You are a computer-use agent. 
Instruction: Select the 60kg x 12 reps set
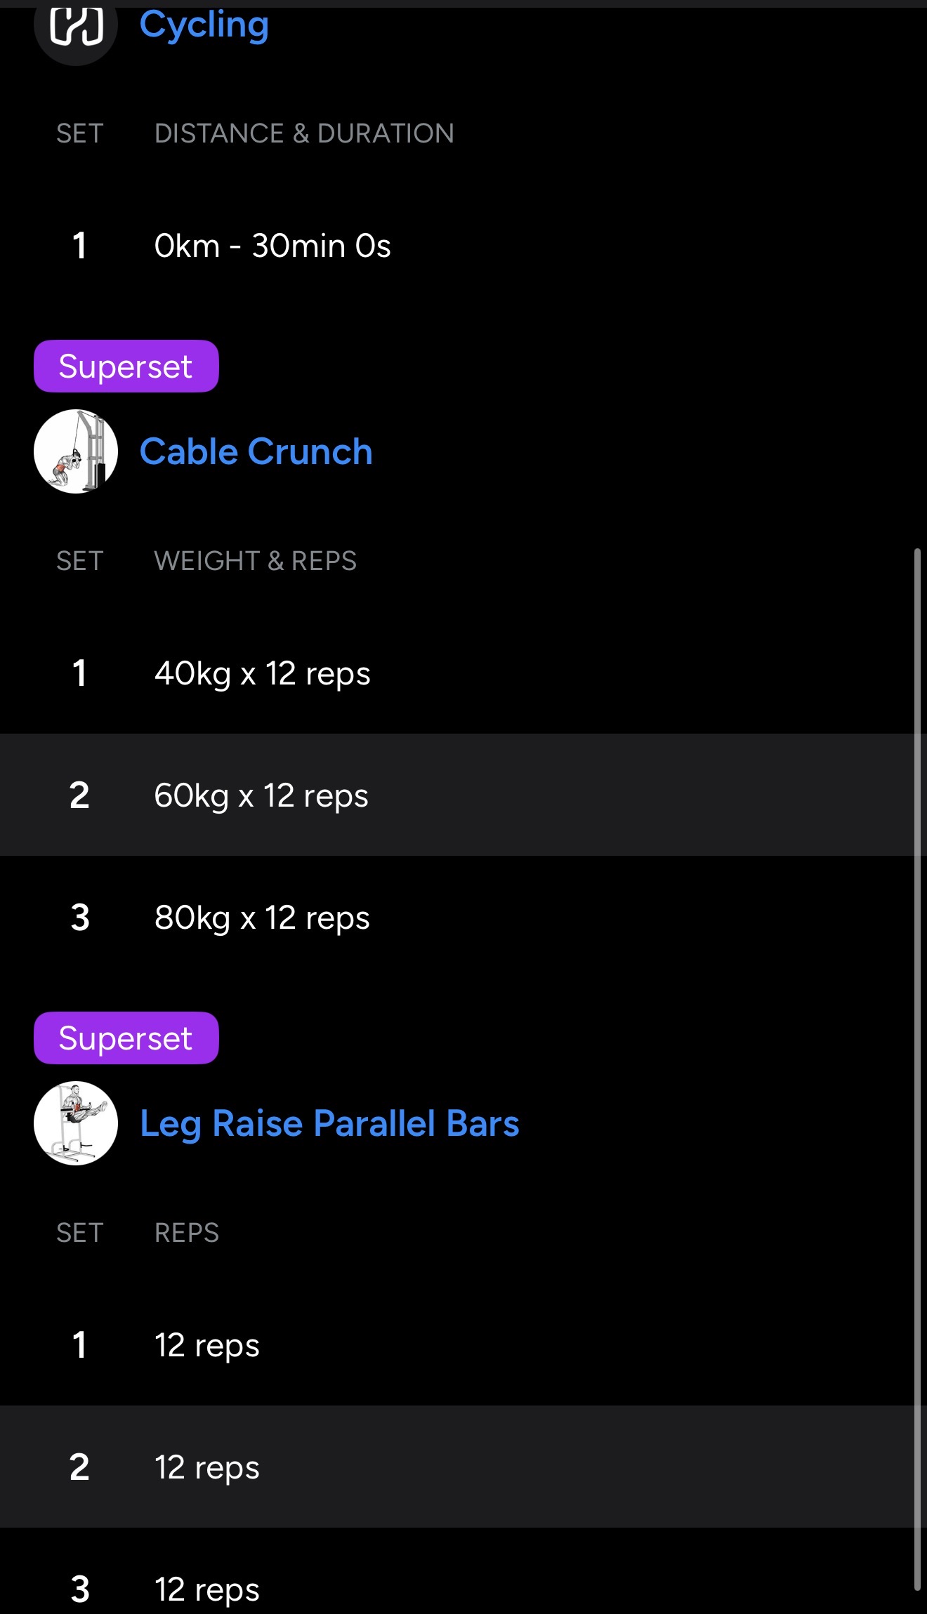coord(261,795)
